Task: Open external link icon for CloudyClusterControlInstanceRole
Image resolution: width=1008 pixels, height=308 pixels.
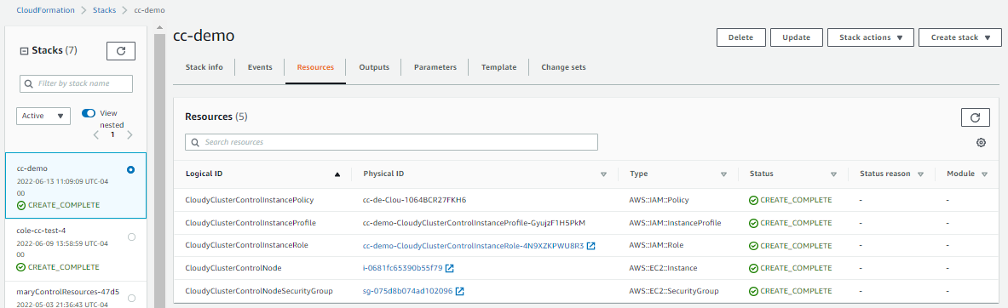Action: coord(590,246)
